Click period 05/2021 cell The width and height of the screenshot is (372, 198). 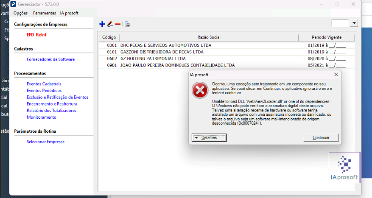(x=327, y=65)
